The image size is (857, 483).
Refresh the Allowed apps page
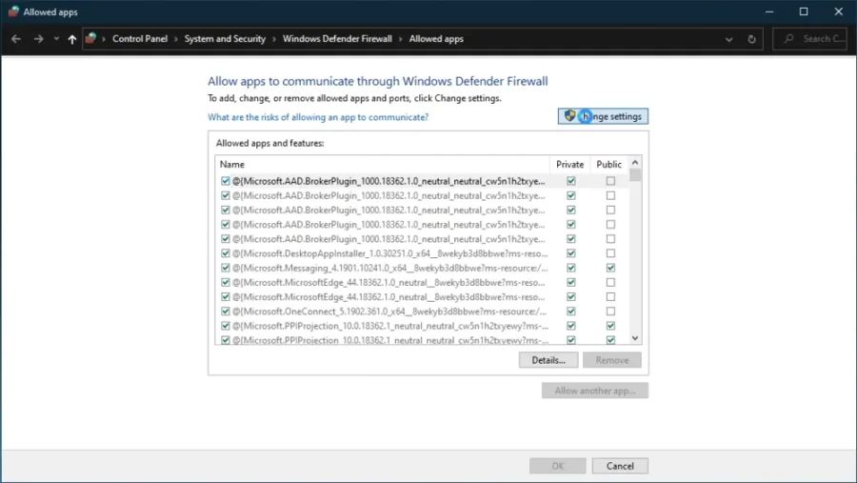[x=751, y=39]
